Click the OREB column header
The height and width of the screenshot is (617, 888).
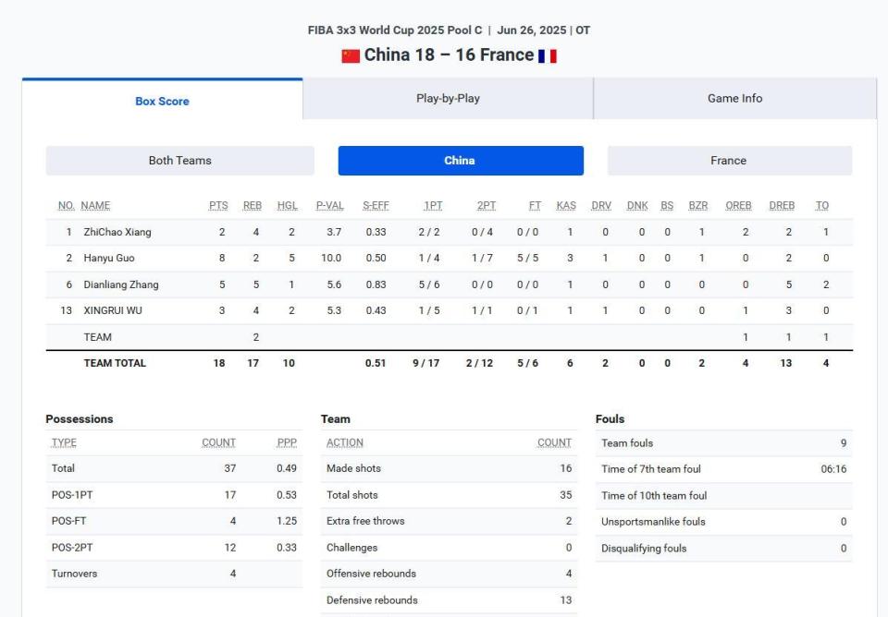738,205
